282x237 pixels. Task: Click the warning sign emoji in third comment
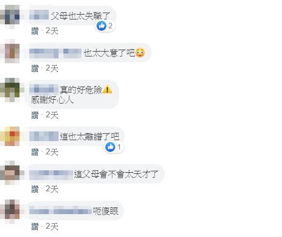(107, 89)
